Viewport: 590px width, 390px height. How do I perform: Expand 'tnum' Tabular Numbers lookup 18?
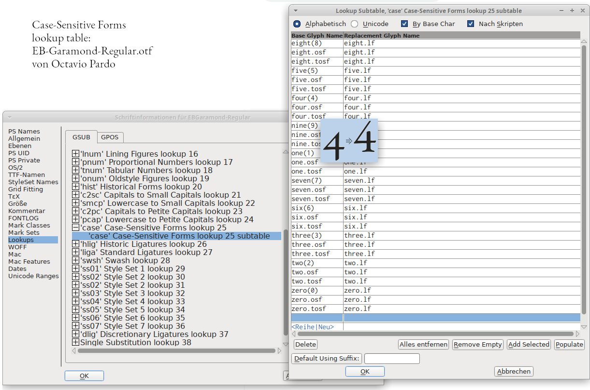(75, 170)
